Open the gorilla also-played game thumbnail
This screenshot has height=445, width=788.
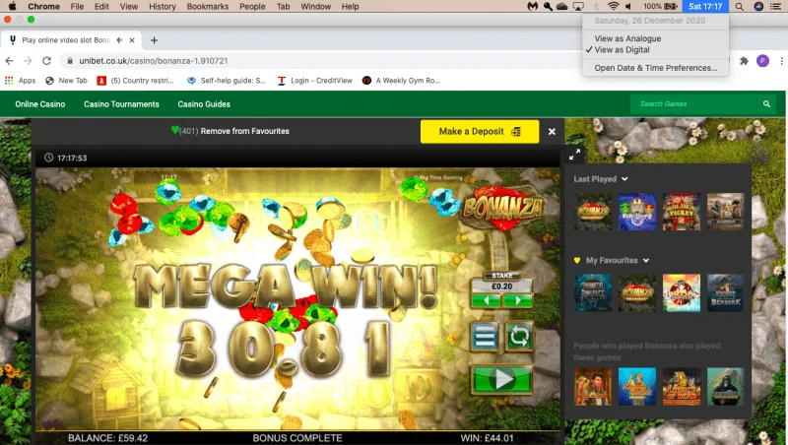click(x=726, y=386)
